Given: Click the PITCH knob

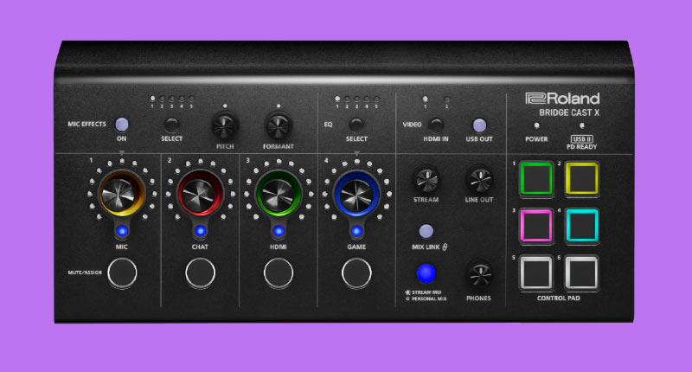Looking at the screenshot, I should pyautogui.click(x=225, y=125).
